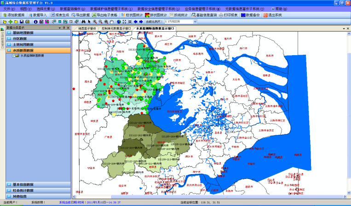Click the blue back arrow previous view

136,22
